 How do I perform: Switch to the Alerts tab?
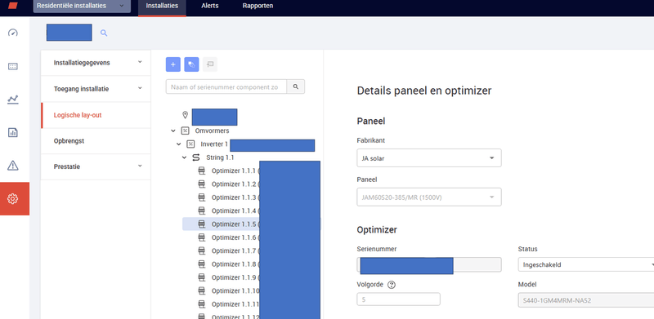pos(210,7)
